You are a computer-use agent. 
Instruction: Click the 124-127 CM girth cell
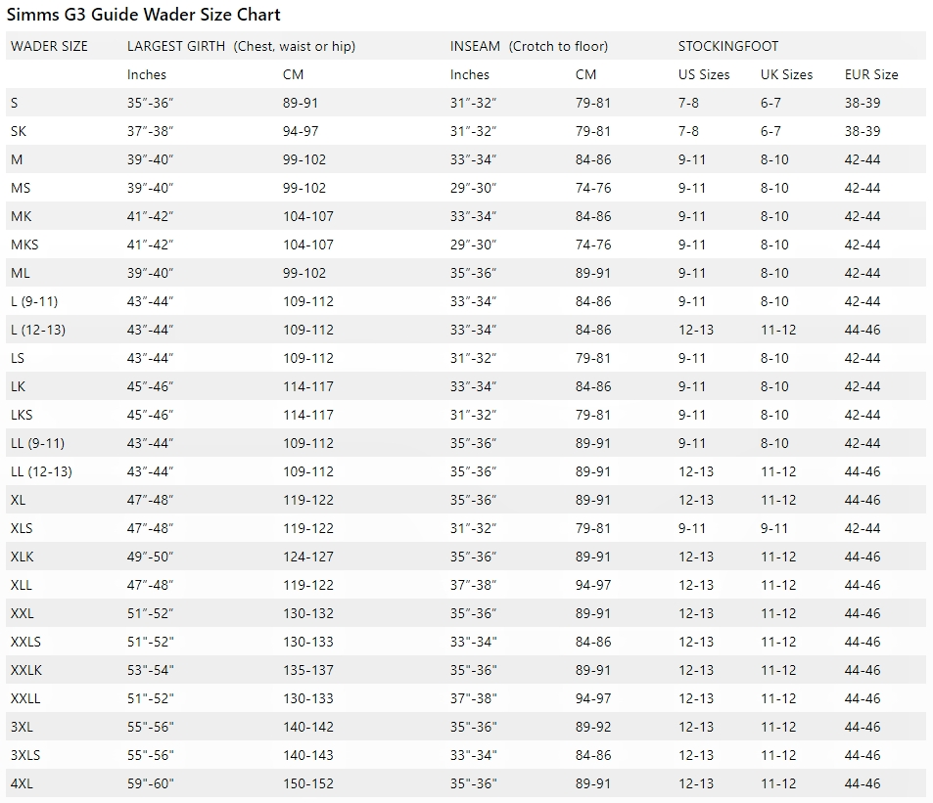[x=307, y=557]
